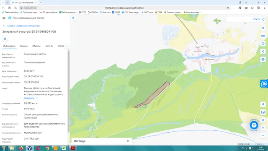Open Google Chrome from the taskbar
The height and width of the screenshot is (151, 268).
[47, 148]
